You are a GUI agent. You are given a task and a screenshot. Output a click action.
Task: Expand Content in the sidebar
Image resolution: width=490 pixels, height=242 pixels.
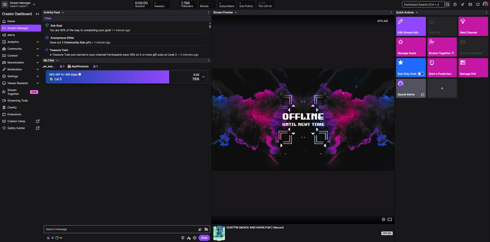(x=38, y=56)
